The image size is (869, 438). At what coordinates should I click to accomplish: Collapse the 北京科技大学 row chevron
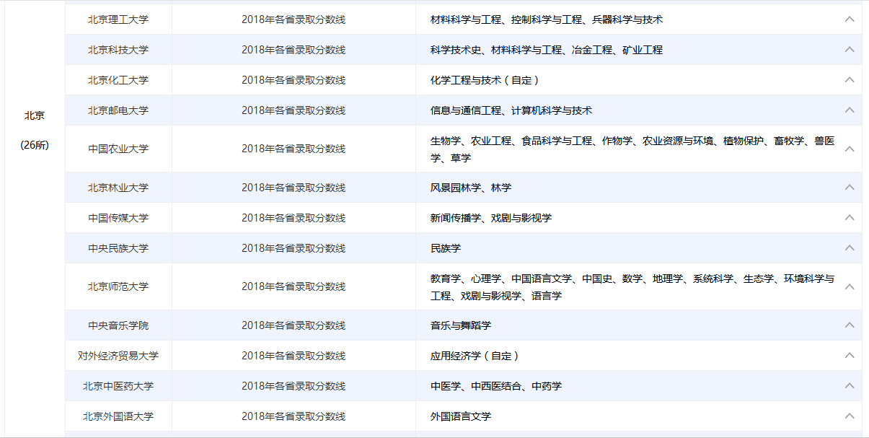pyautogui.click(x=850, y=50)
